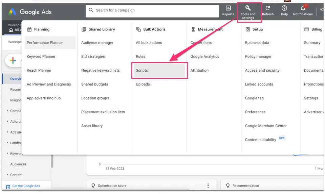This screenshot has height=194, width=325.
Task: Open Location groups
Action: click(x=95, y=98)
